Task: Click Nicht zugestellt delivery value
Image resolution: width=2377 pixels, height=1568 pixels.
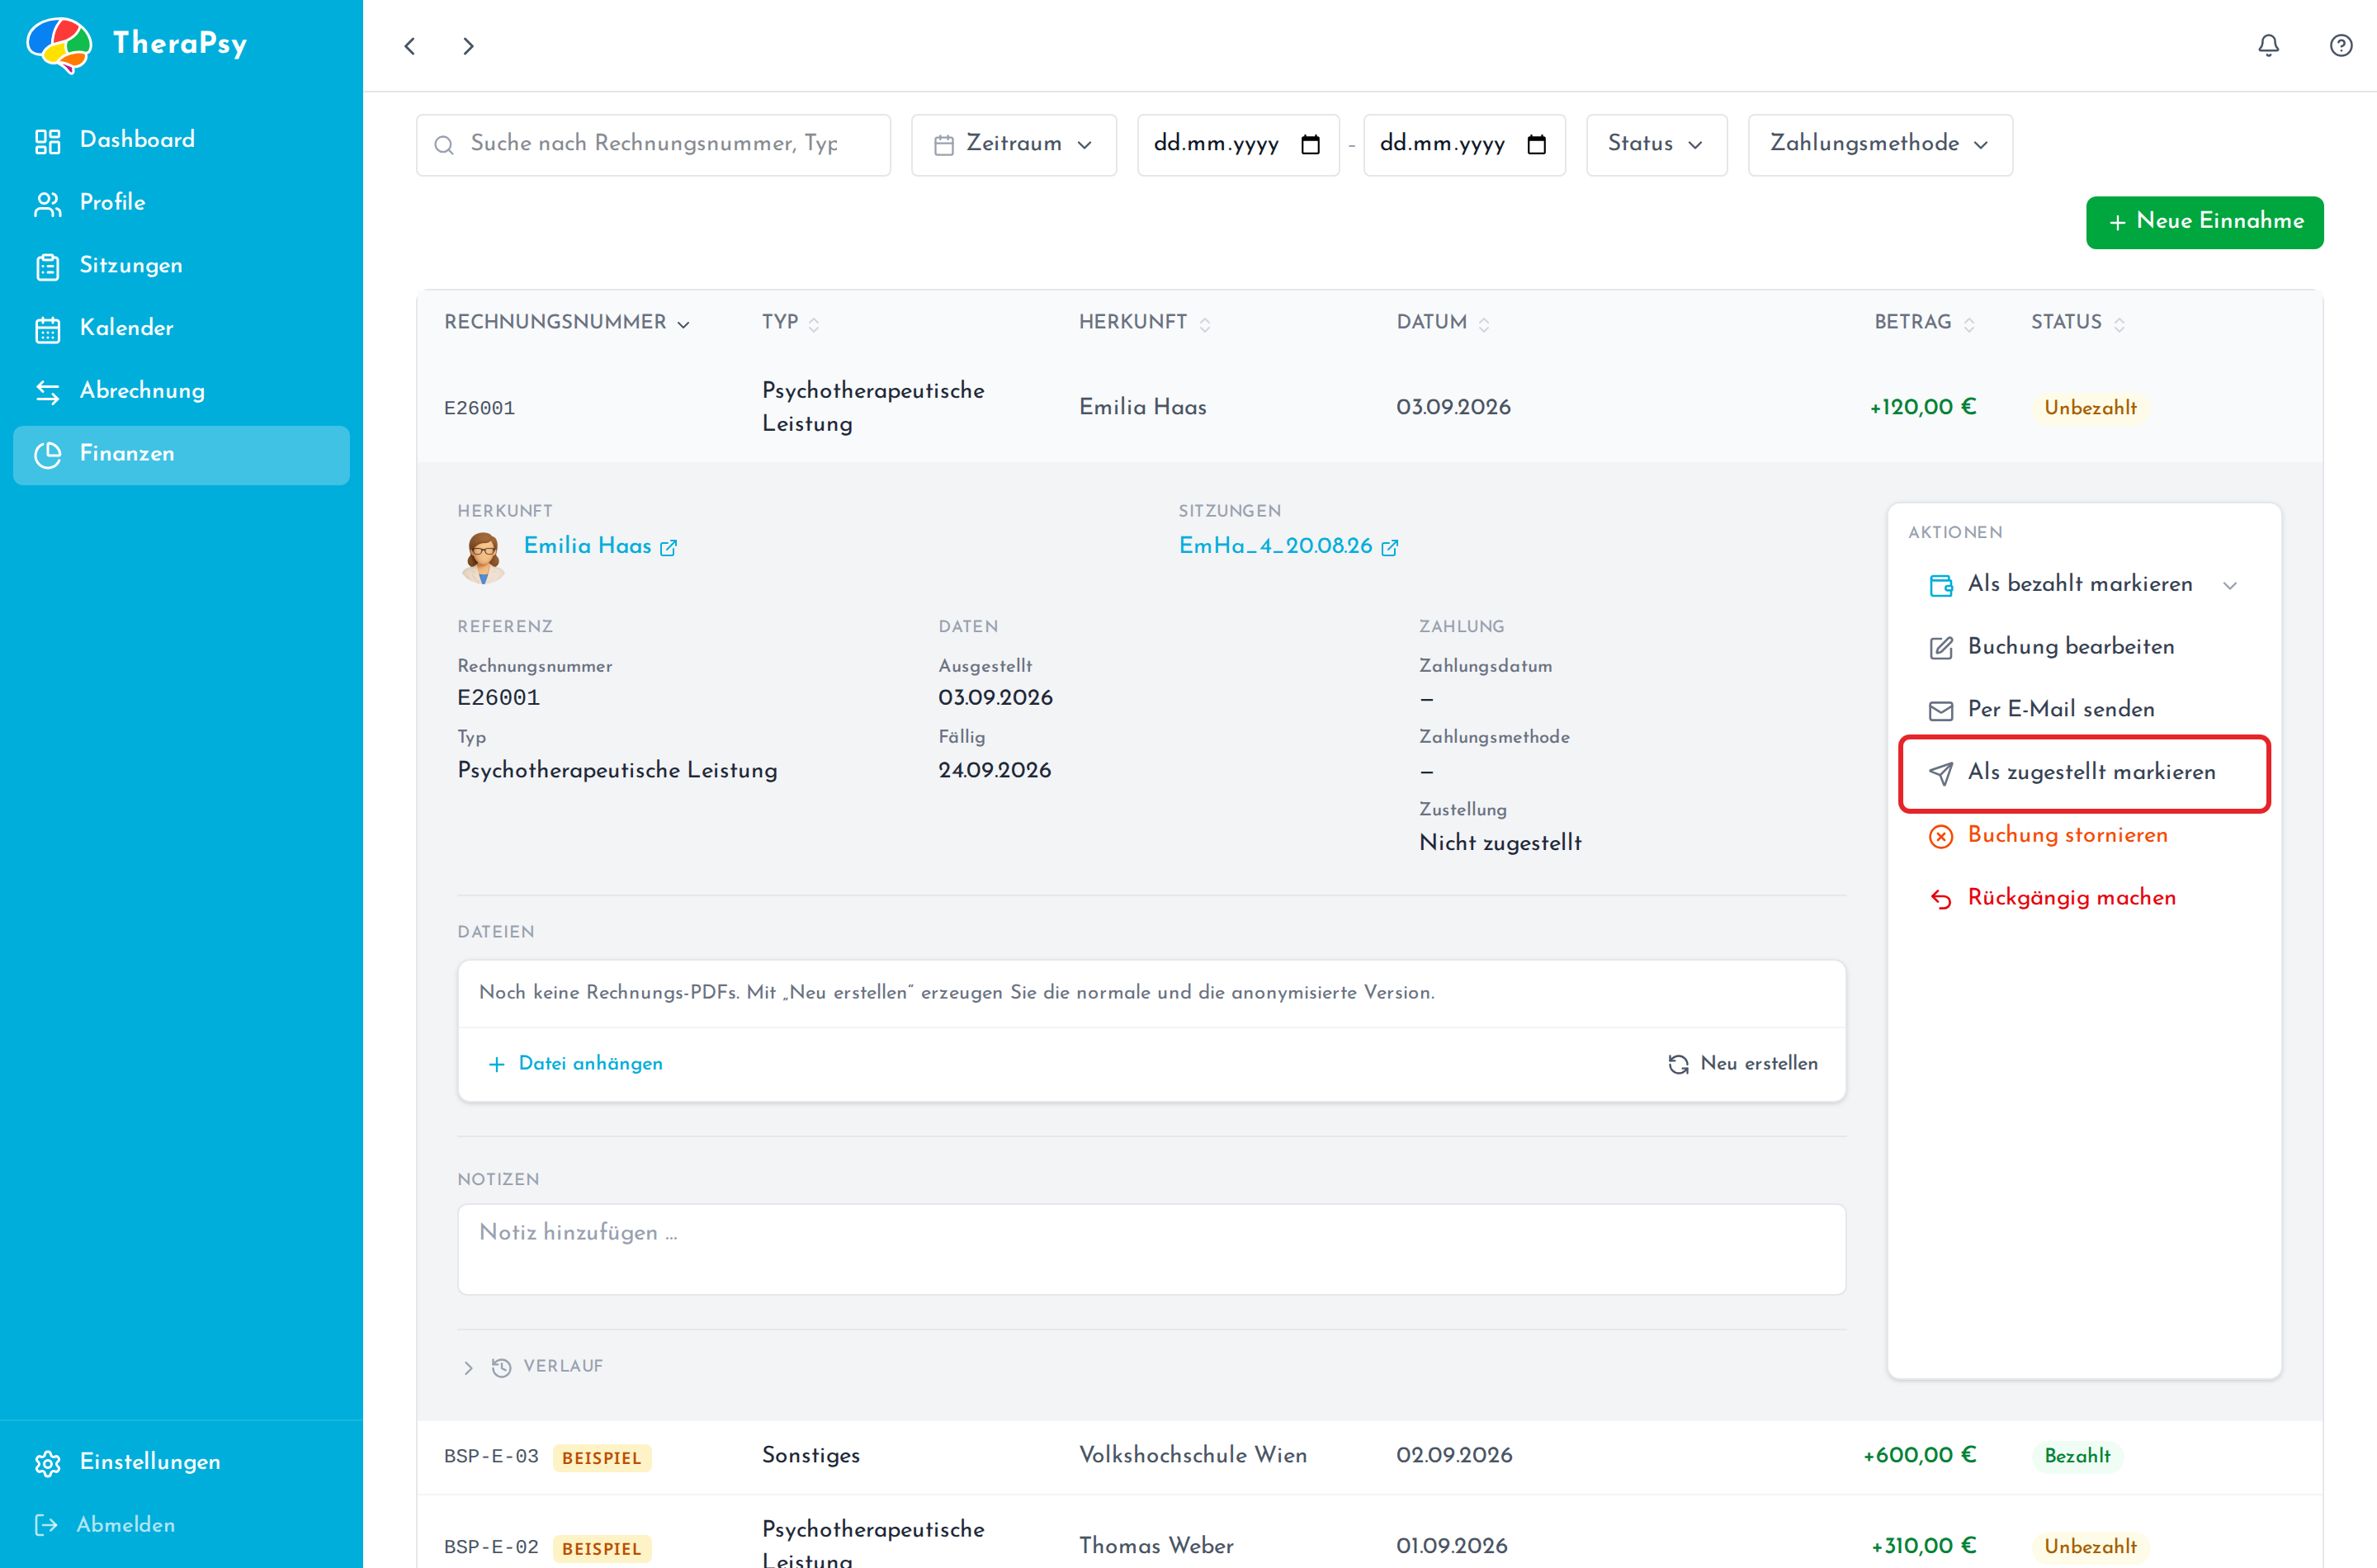Action: (x=1500, y=843)
